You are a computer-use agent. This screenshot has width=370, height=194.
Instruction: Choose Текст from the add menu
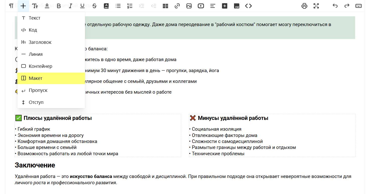(51, 18)
